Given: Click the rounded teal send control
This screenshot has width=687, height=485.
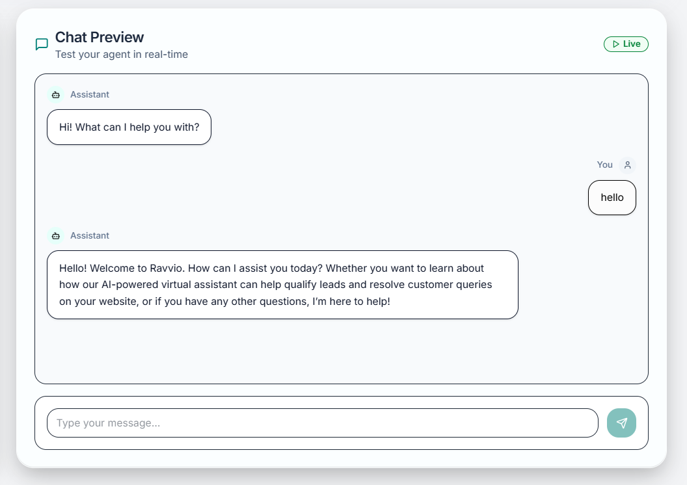Looking at the screenshot, I should pos(621,423).
